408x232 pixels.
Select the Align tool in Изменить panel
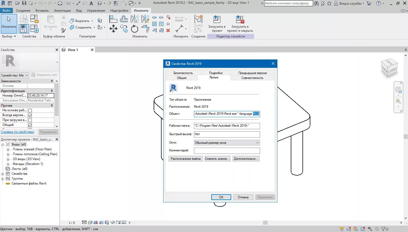(113, 19)
